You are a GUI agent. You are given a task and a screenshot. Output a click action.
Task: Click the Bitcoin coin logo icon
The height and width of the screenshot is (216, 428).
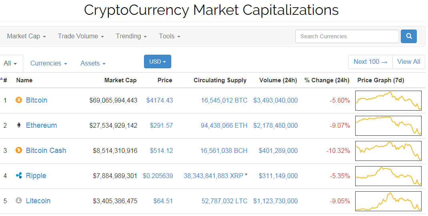(x=18, y=100)
